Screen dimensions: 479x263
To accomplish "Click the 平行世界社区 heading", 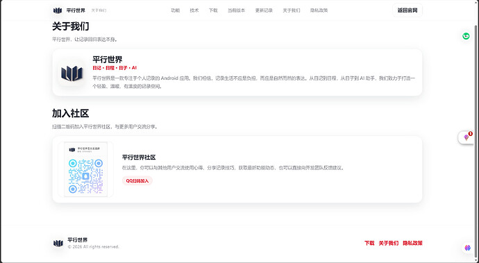I will (x=139, y=158).
